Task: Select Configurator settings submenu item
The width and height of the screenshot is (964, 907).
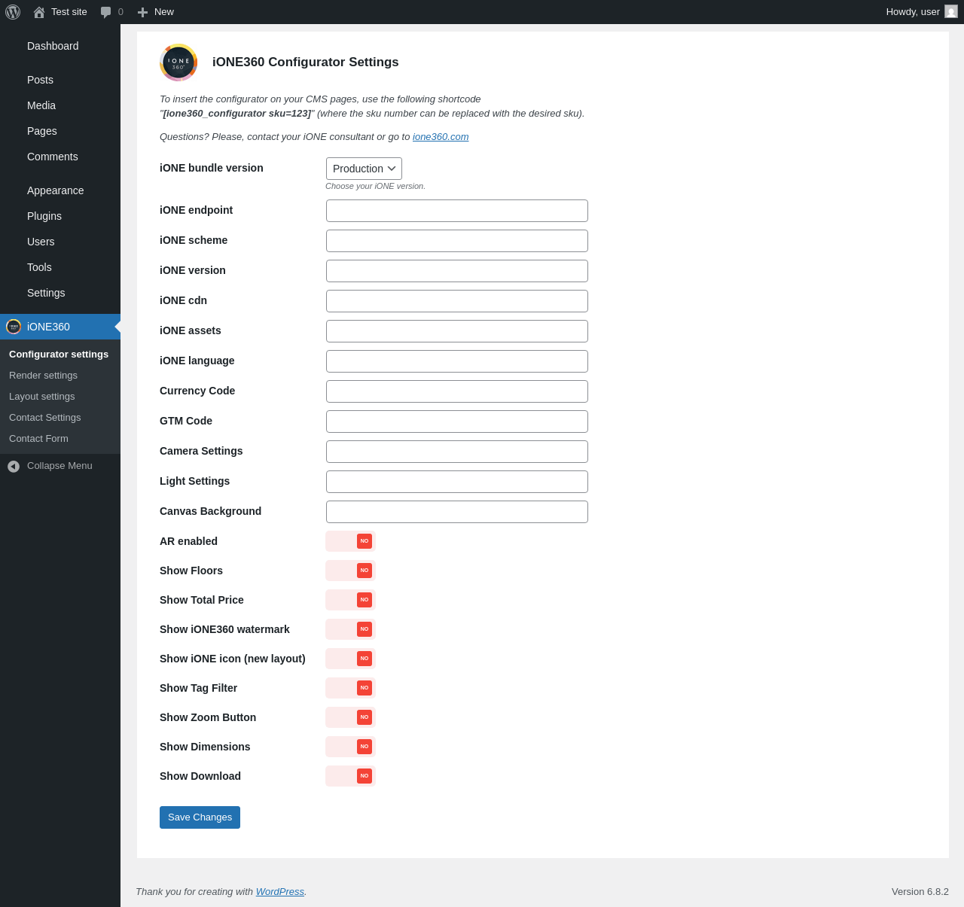Action: [59, 355]
